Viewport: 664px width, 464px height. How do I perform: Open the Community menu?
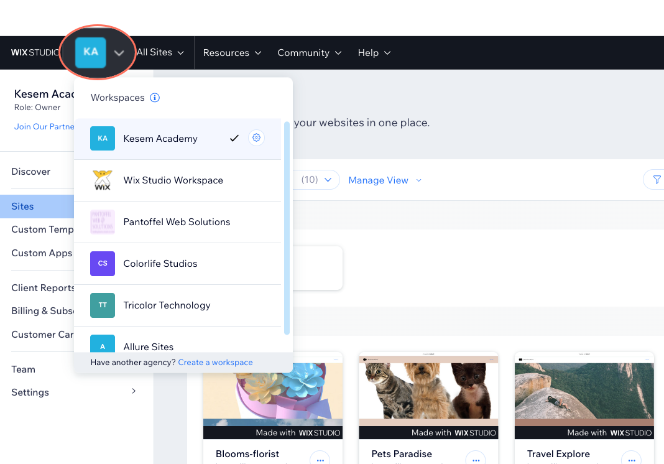pyautogui.click(x=310, y=53)
